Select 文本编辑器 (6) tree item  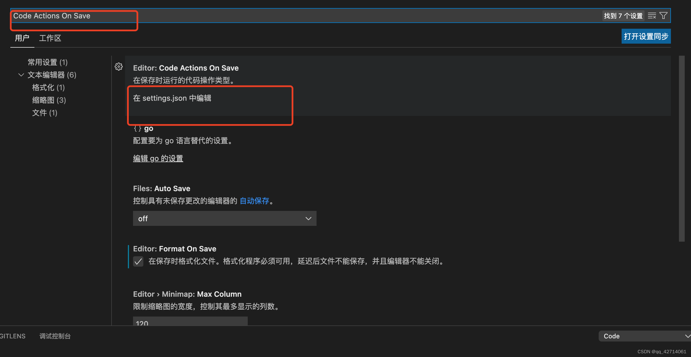point(52,75)
